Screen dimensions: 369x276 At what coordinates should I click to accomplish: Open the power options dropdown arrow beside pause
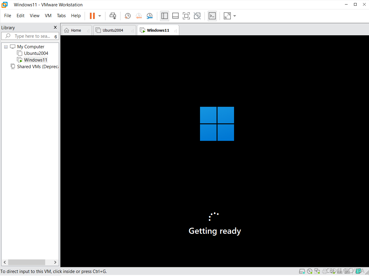[x=100, y=16]
